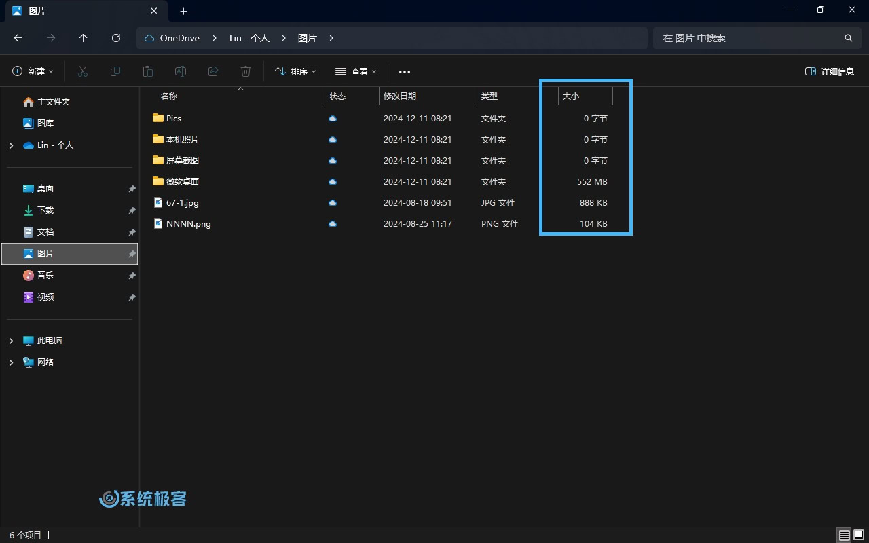This screenshot has width=869, height=543.
Task: Click the PNG 文件 type cell
Action: pyautogui.click(x=500, y=223)
